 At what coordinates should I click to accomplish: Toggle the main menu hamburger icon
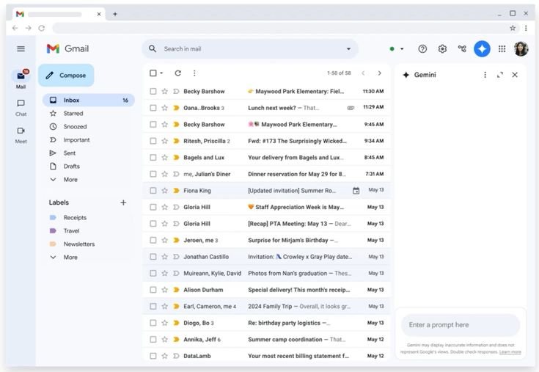[x=21, y=48]
